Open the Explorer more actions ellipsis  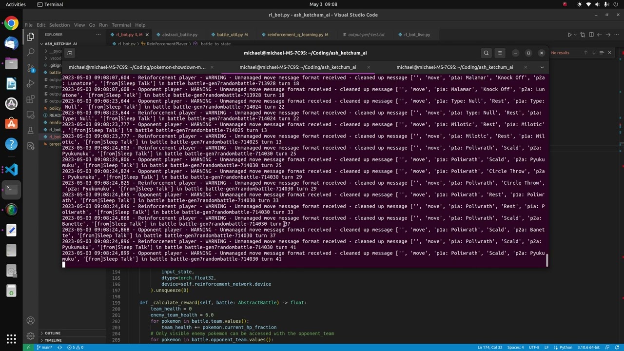(98, 35)
